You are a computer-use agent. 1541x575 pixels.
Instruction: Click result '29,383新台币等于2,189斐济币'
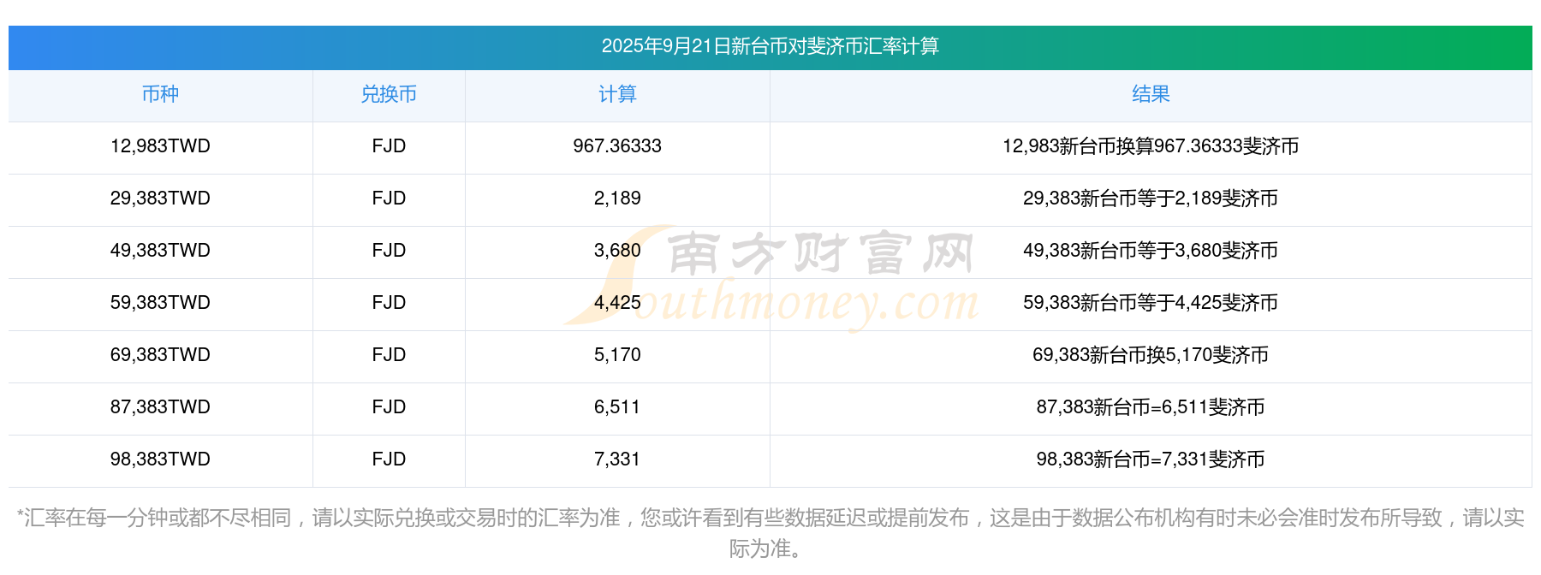(x=1151, y=199)
